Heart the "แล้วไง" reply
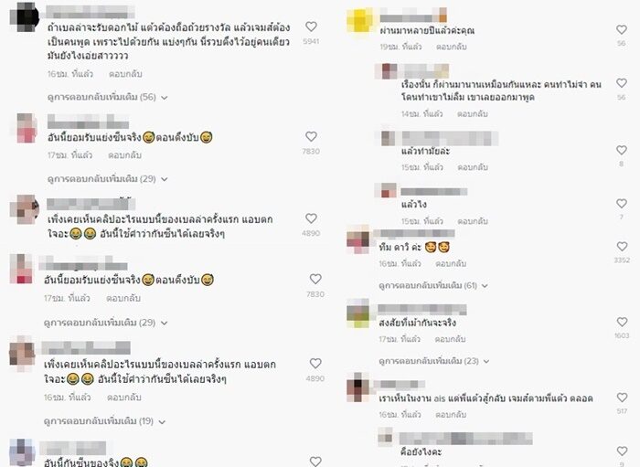Screen dimensions: 640x467 point(621,203)
